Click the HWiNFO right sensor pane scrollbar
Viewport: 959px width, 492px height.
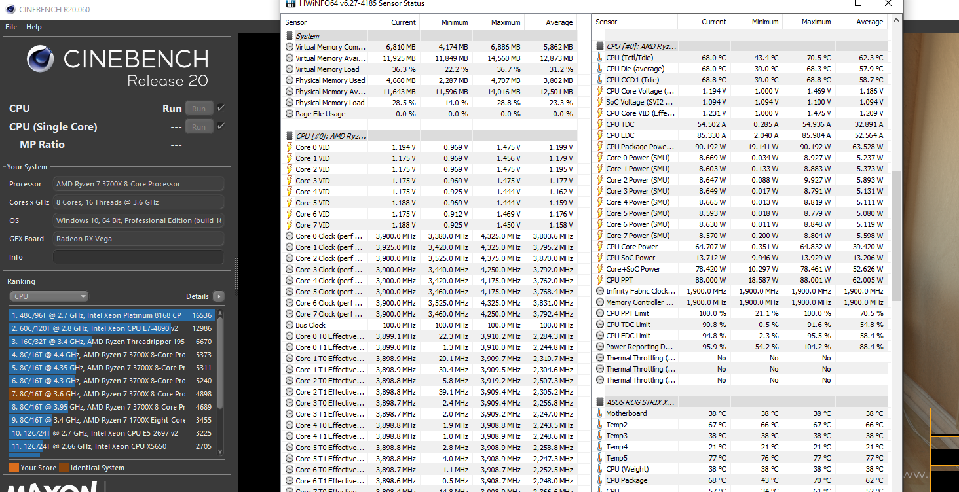(x=897, y=236)
